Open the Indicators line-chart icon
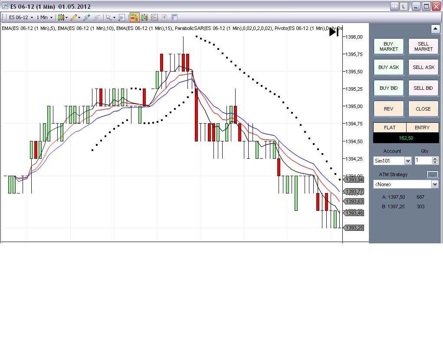This screenshot has width=443, height=354. [154, 17]
